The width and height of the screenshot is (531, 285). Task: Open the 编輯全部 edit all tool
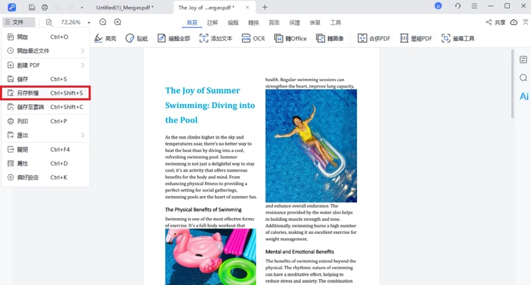tap(174, 38)
